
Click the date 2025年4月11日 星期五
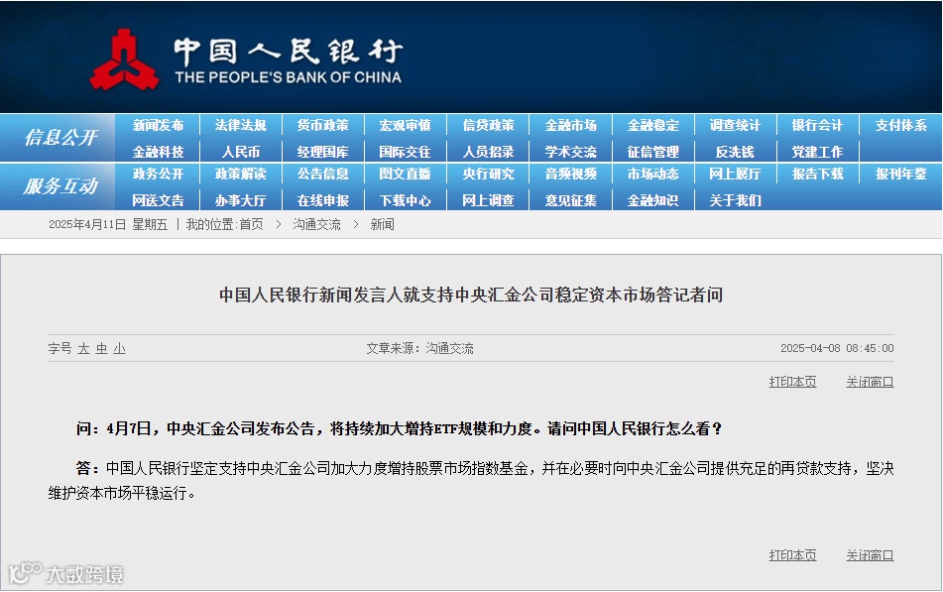(108, 224)
